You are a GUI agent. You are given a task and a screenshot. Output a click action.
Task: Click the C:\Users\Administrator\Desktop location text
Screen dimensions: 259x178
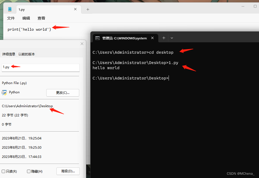27,106
